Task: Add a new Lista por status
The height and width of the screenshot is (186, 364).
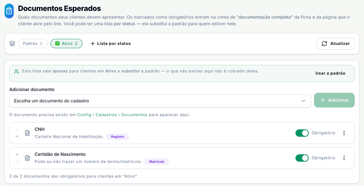Action: click(x=111, y=43)
